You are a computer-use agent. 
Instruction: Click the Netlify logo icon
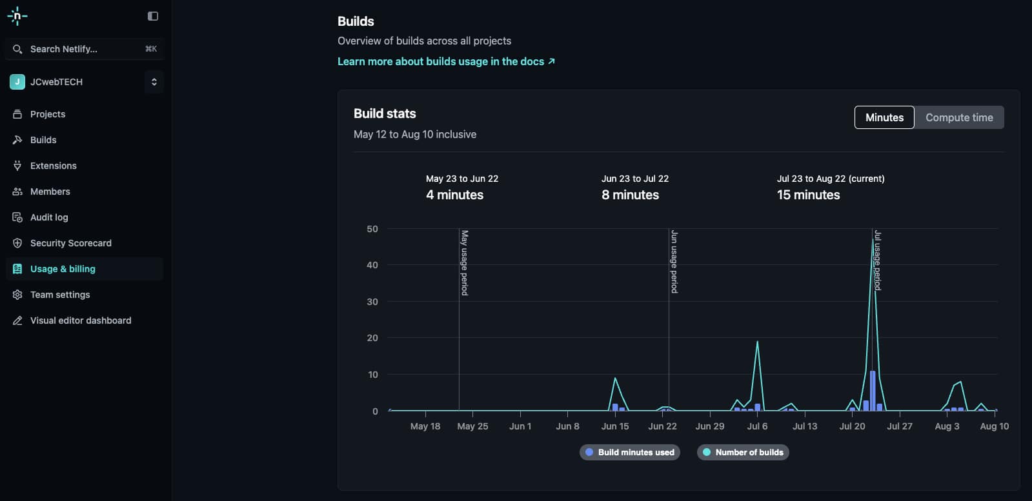tap(17, 16)
